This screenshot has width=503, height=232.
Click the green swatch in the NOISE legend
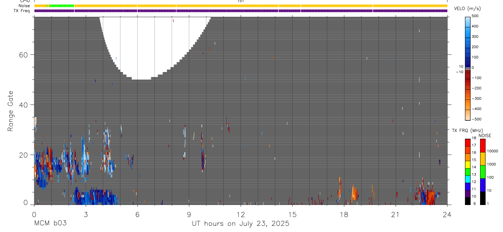(483, 171)
